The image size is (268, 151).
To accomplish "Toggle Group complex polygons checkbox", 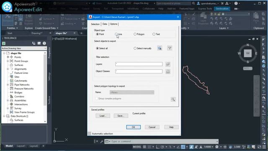I will point(97,99).
